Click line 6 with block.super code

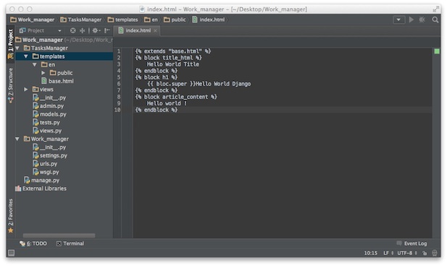(x=199, y=84)
